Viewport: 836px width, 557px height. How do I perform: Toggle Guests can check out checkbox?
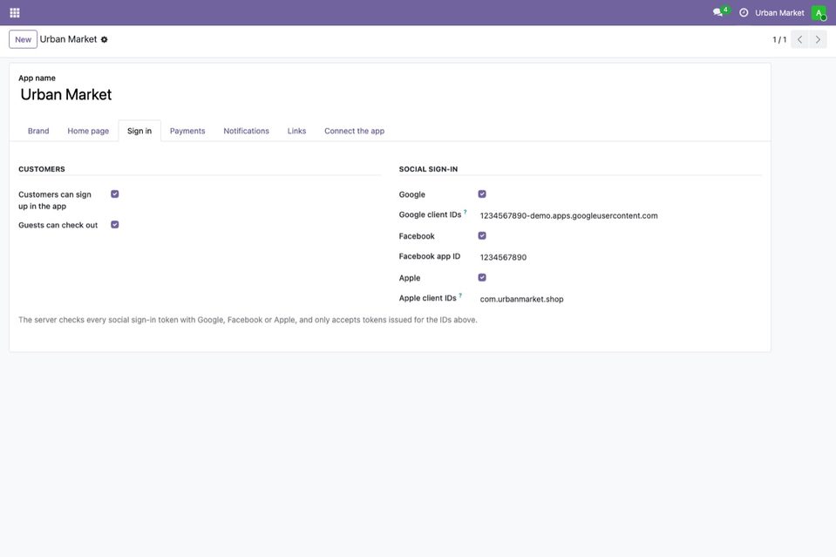pos(114,224)
